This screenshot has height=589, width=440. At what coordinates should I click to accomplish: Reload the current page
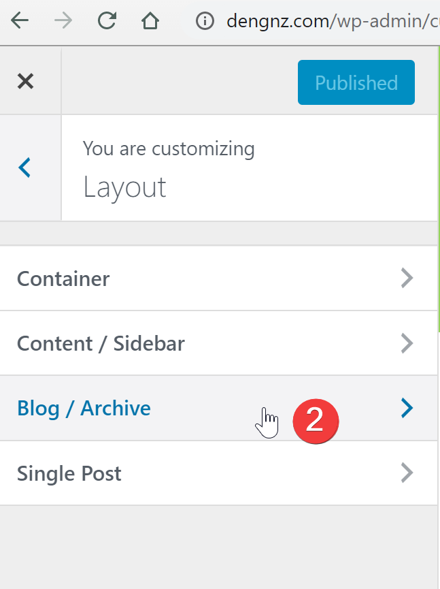(x=107, y=20)
